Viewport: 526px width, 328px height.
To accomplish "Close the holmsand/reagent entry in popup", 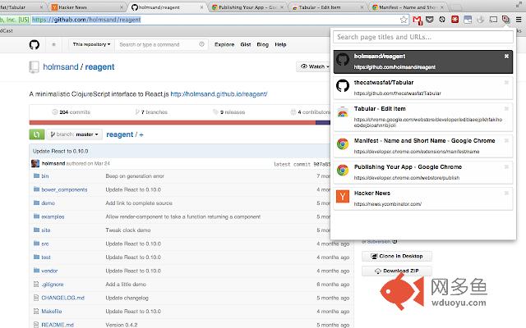I will 506,57.
